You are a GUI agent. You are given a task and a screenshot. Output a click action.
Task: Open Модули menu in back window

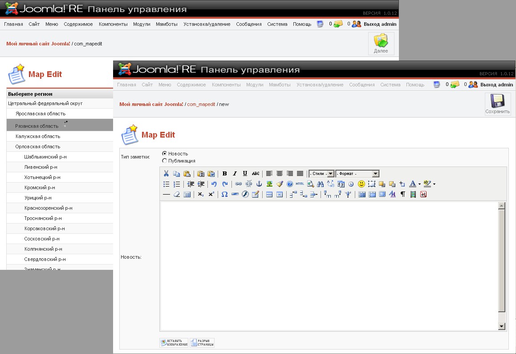coord(142,24)
